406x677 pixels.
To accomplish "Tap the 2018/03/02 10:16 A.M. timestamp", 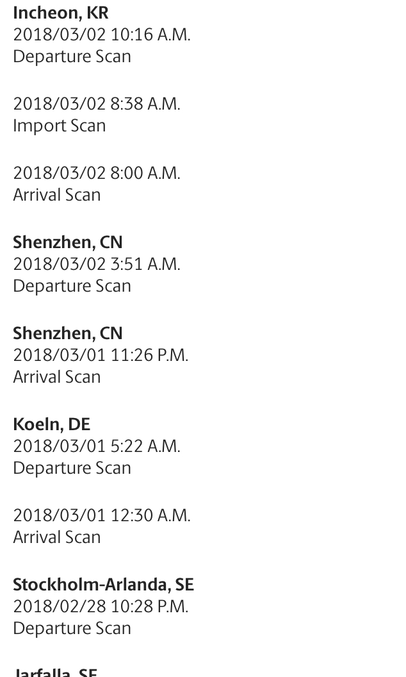I will click(101, 35).
